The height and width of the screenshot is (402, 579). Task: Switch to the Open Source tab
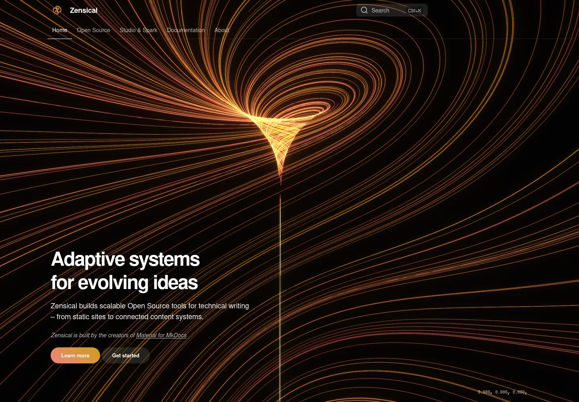(93, 30)
